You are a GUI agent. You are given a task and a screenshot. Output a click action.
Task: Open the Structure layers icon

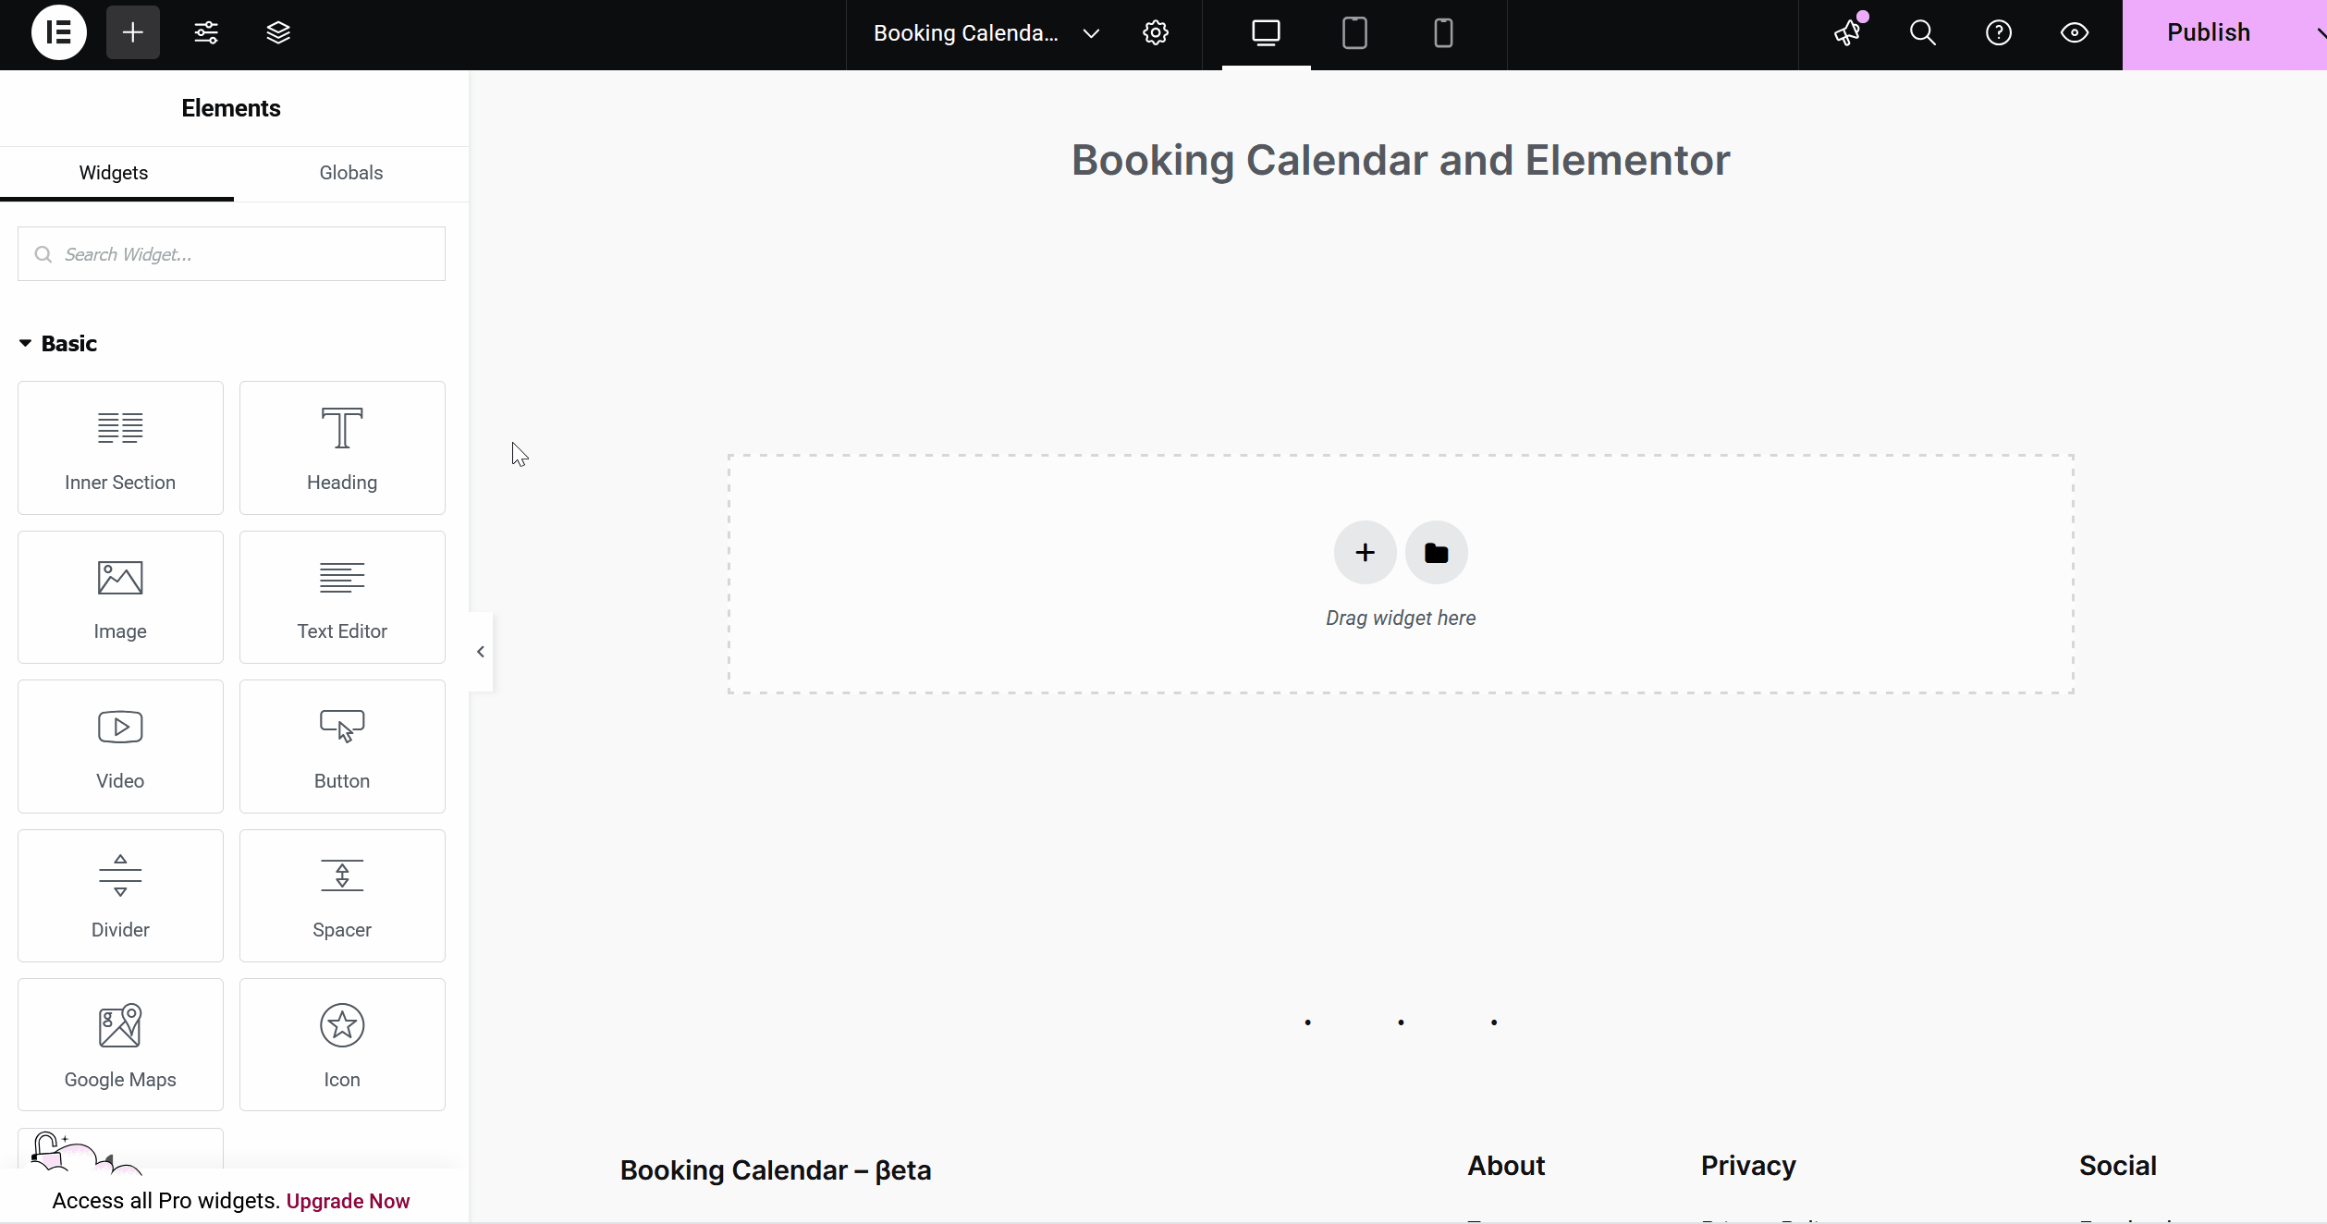[278, 32]
